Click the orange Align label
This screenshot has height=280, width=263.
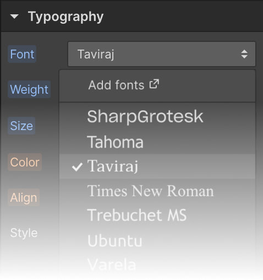tap(24, 197)
